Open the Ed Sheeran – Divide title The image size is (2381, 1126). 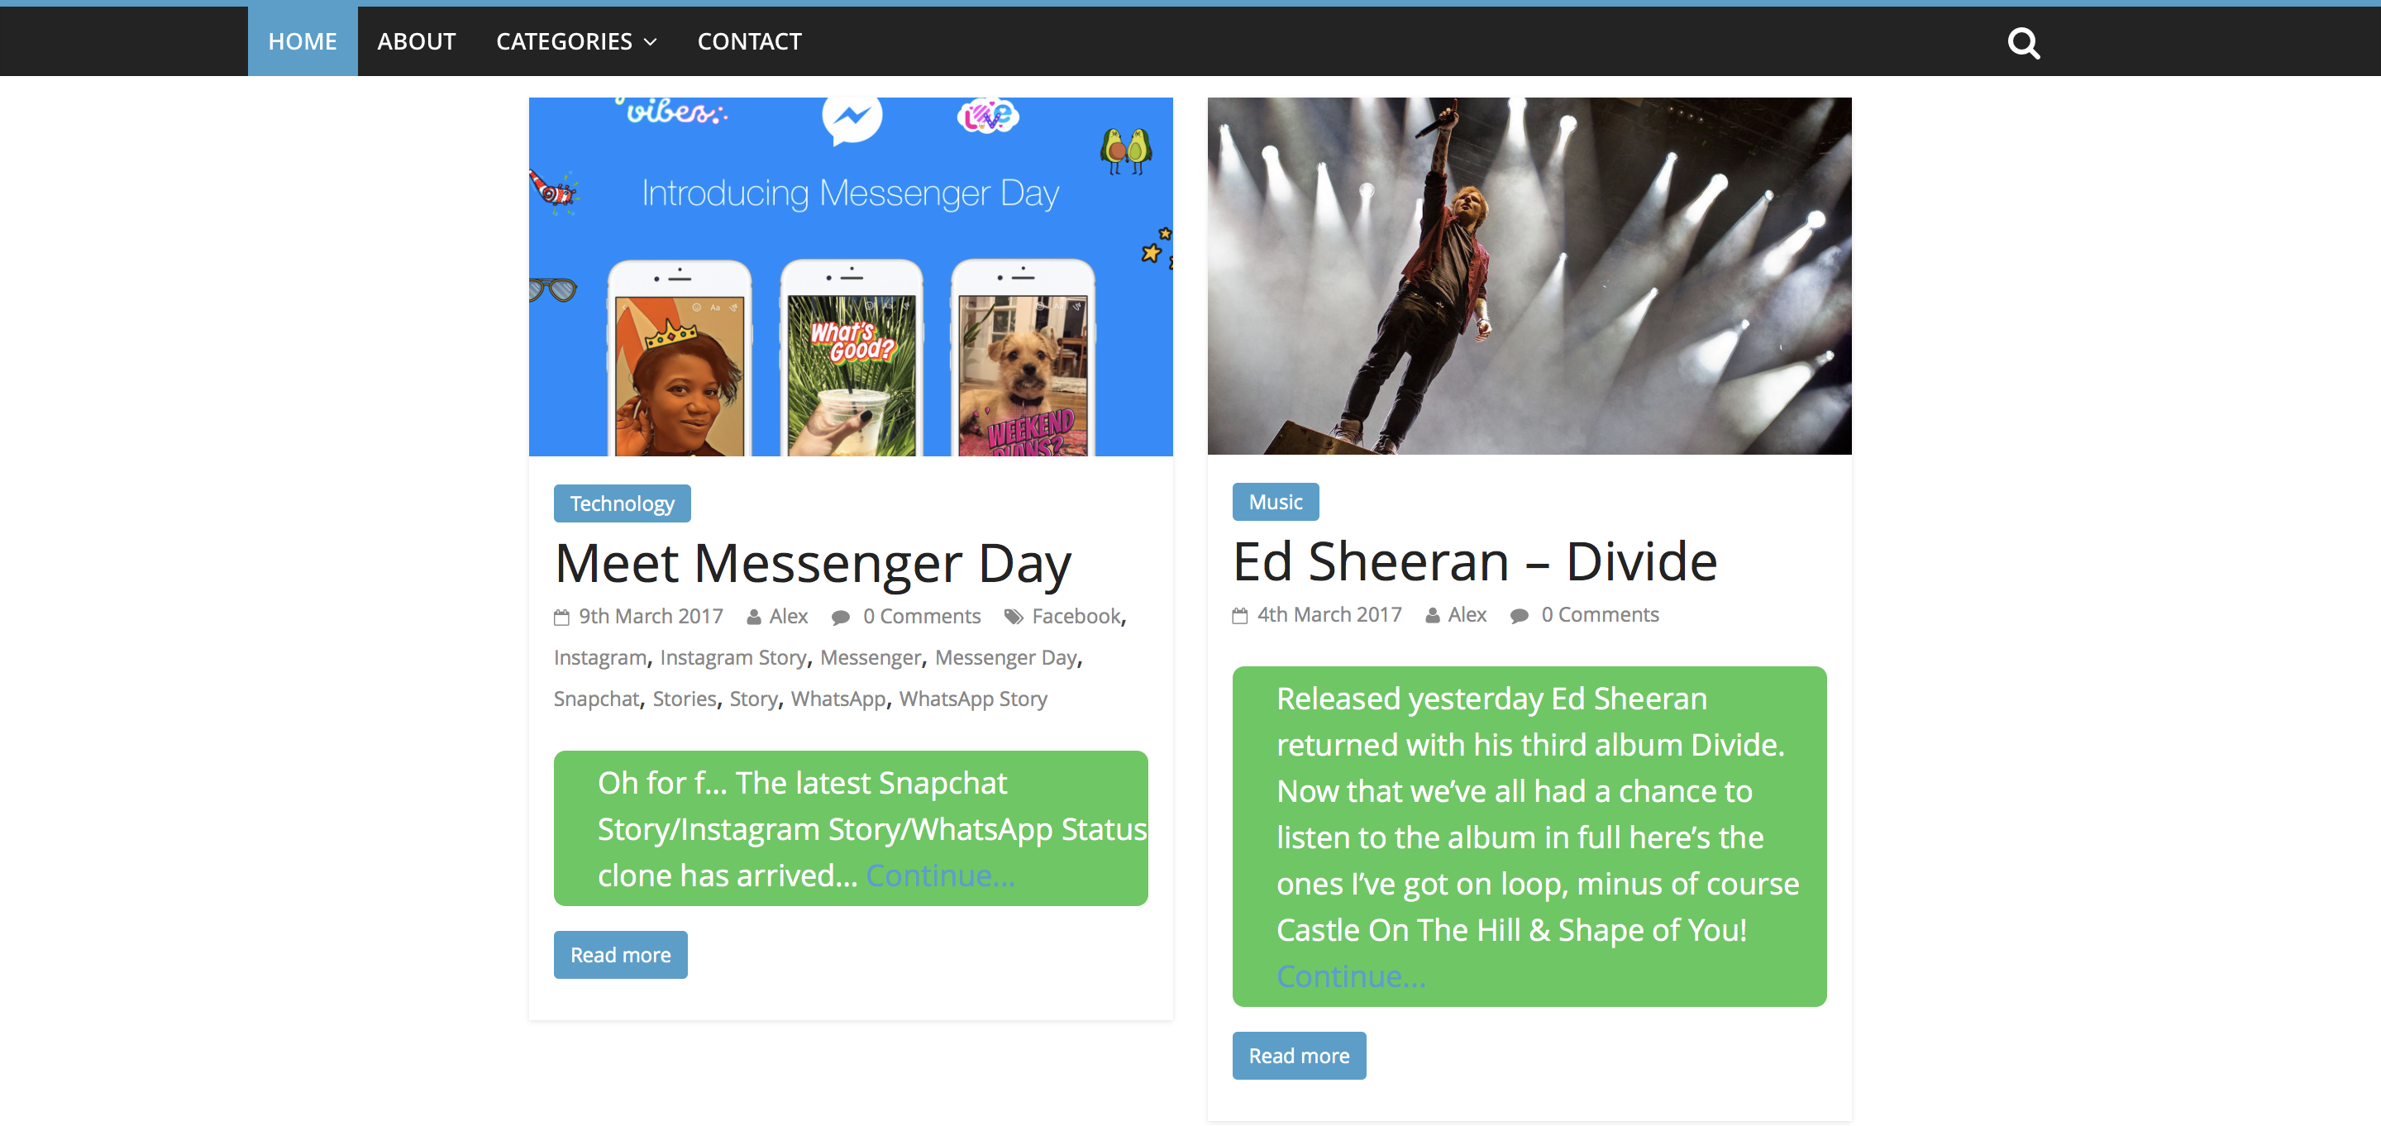(1474, 562)
